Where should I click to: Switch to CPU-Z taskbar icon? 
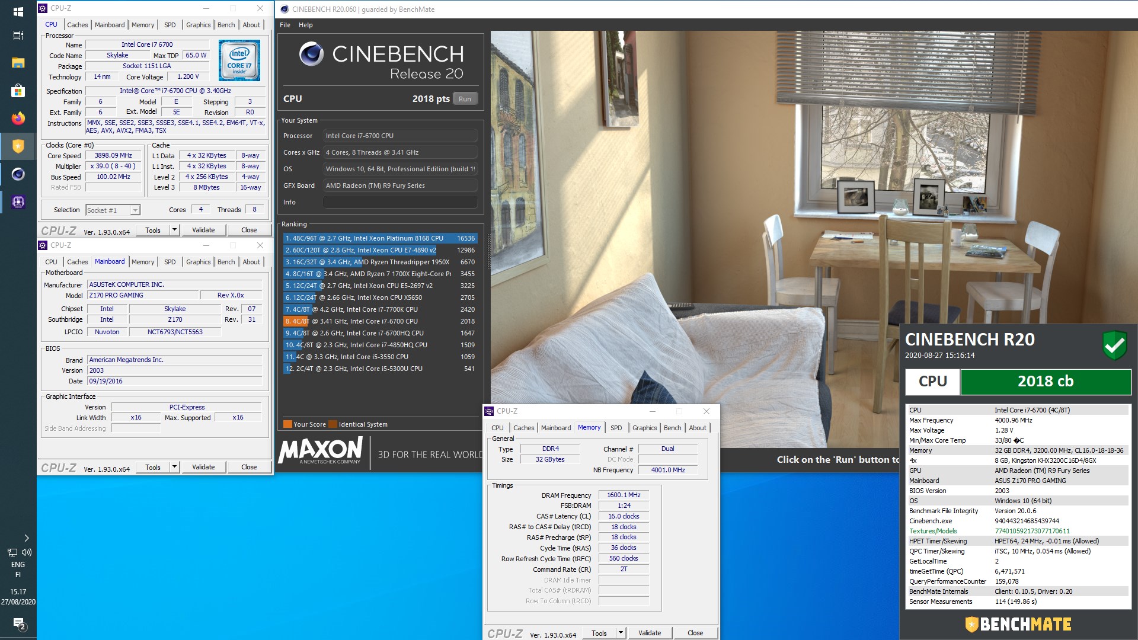pos(18,201)
